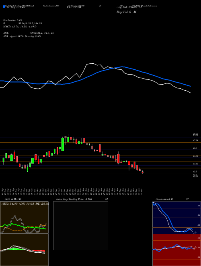201x266 pixels.
Task: Select the 'Stochastics: 6.48' reading
Action: click(12, 20)
